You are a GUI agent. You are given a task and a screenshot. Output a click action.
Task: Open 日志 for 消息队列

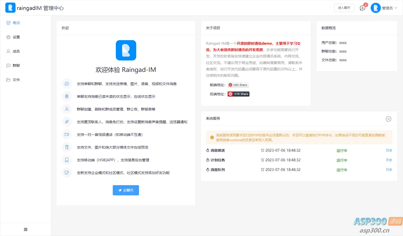[x=389, y=170]
